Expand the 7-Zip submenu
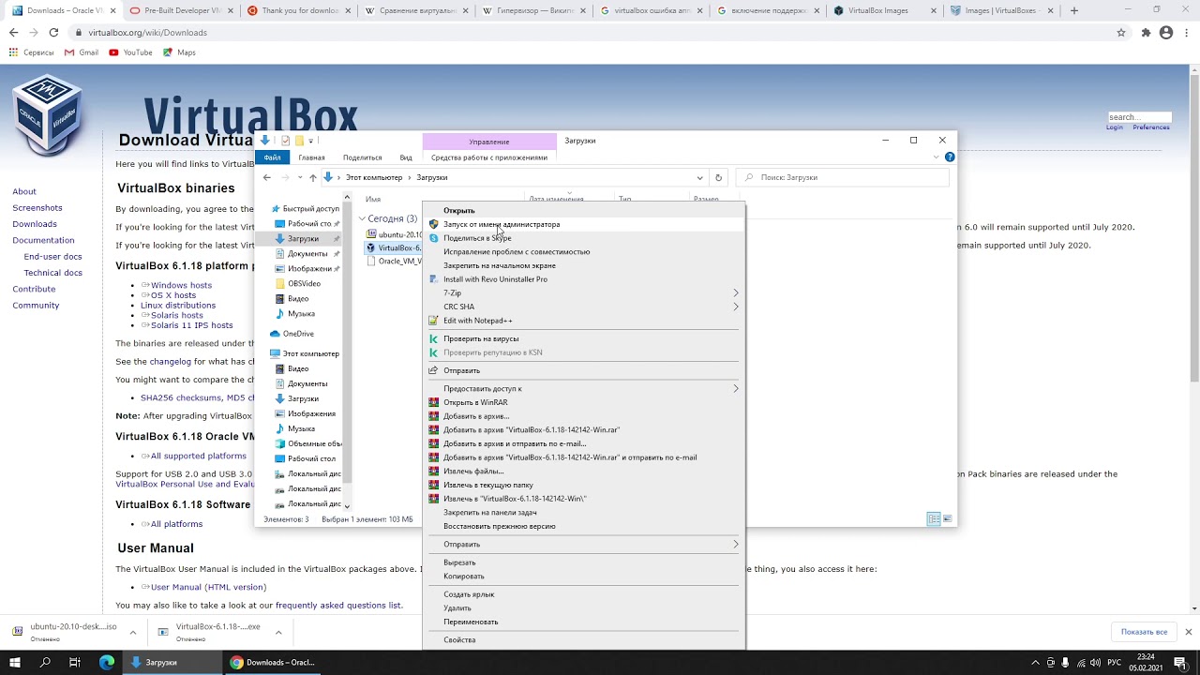 (x=735, y=292)
